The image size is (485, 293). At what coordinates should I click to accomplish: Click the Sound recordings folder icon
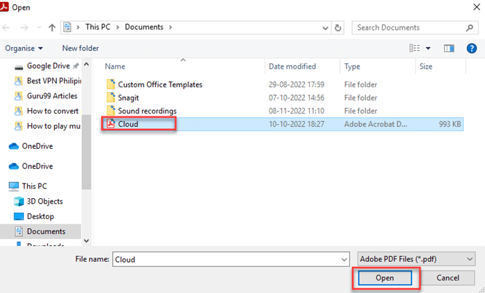click(x=111, y=110)
